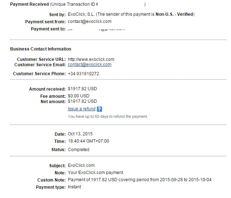Viewport: 231px width, 198px height.
Task: Click the Instant payment type value
Action: click(x=74, y=187)
